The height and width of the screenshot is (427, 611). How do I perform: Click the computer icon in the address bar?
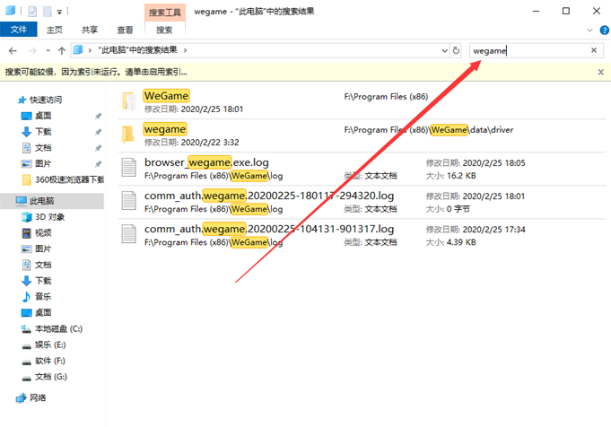click(x=78, y=50)
